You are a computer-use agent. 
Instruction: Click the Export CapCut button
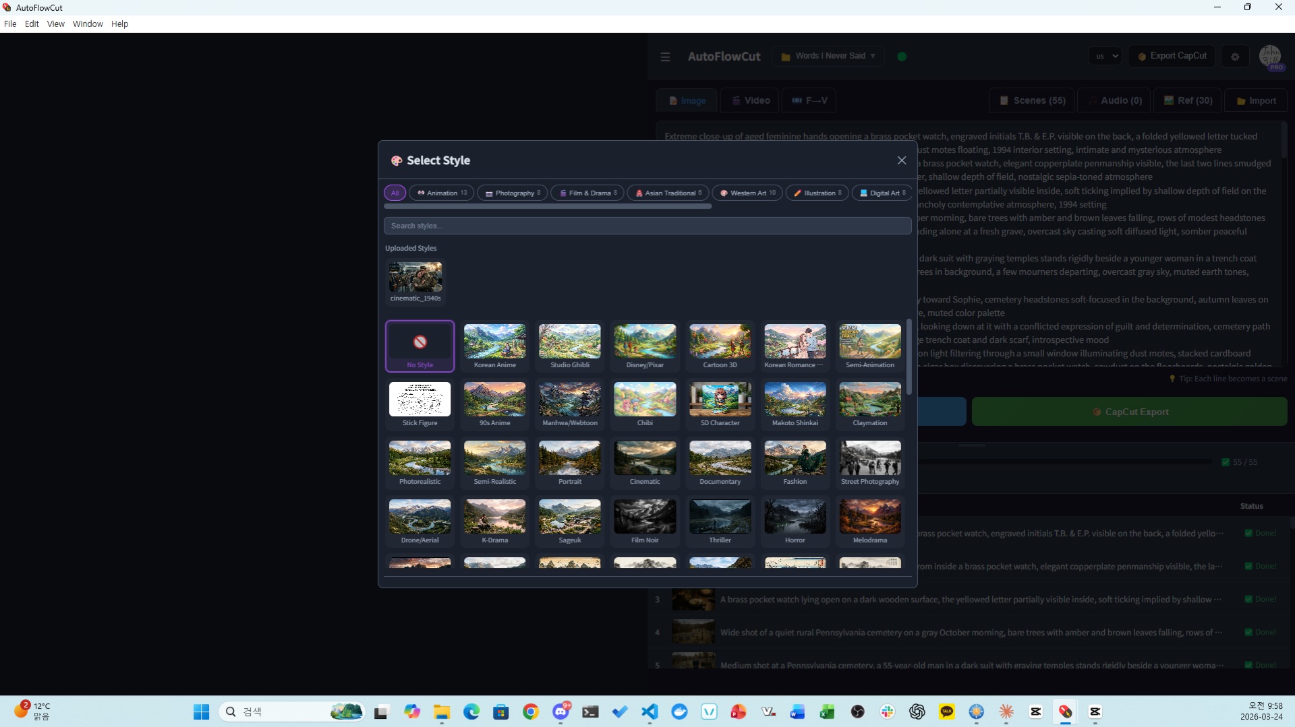1172,57
